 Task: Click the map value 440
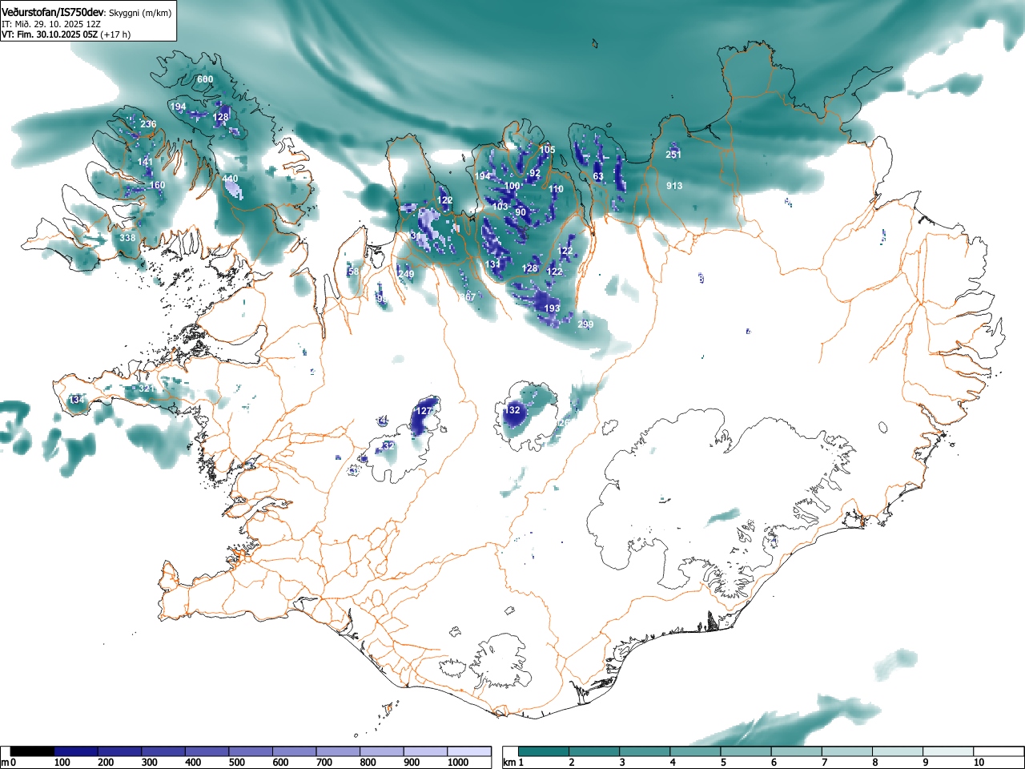pos(230,179)
